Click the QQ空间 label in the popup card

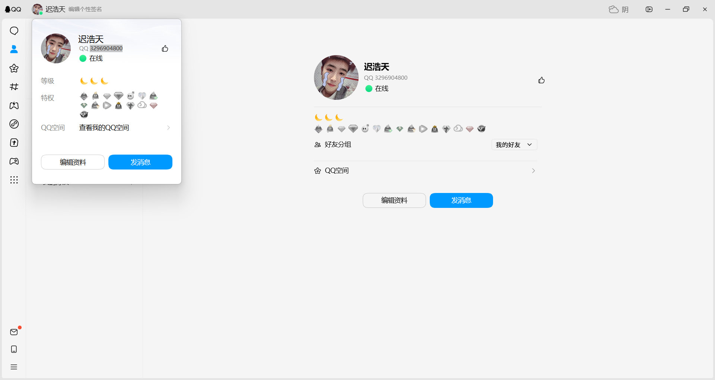coord(53,128)
